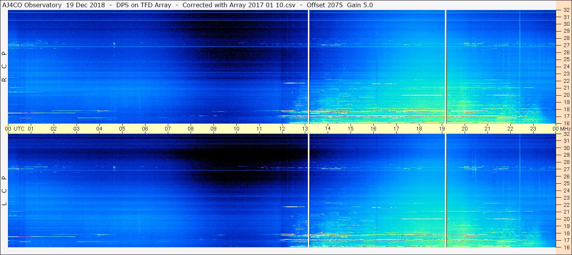Click the 26 MHz label in RCP panel
Screen dimensions: 572x255
click(x=566, y=52)
